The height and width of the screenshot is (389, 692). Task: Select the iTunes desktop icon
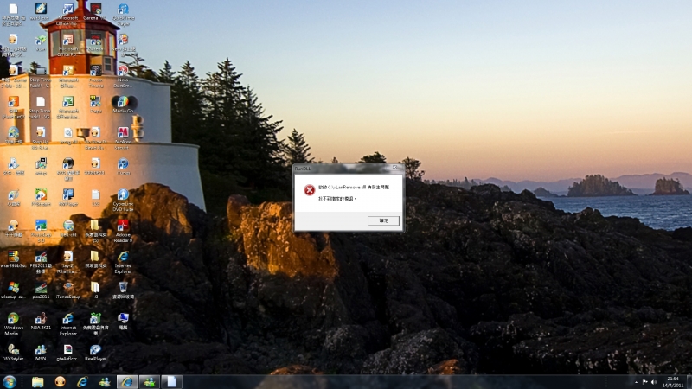tap(123, 163)
